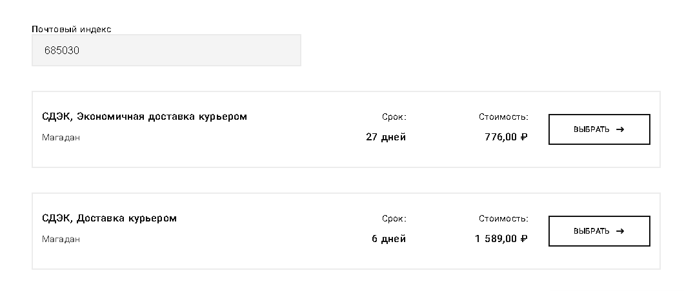Choose the 1 589,00 ₽ courier delivery with ВЫБРАТЬ
This screenshot has height=291, width=684.
[x=599, y=231]
